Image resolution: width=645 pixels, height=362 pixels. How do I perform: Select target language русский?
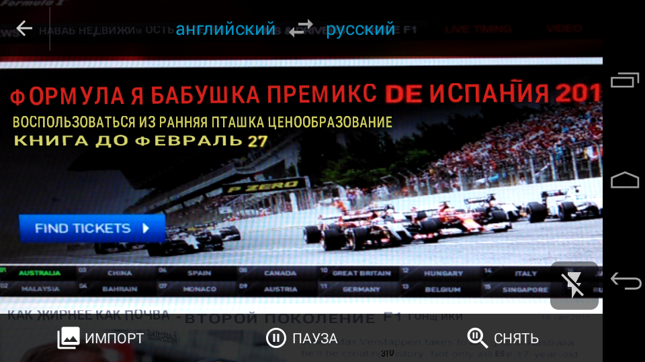click(360, 29)
